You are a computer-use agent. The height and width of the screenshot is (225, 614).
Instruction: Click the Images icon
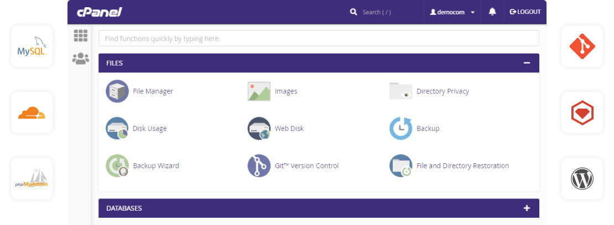click(259, 92)
